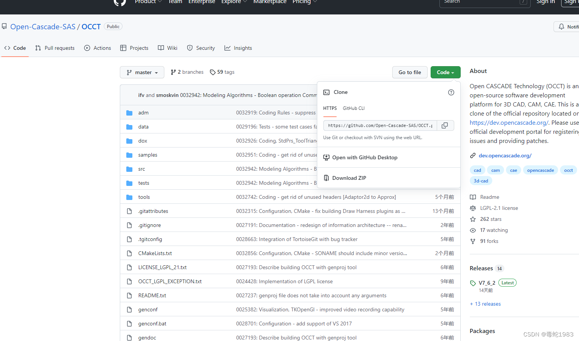Click the .gitignore file icon

point(129,225)
